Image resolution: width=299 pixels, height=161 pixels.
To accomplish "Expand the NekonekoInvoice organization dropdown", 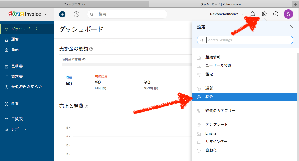I will click(227, 14).
